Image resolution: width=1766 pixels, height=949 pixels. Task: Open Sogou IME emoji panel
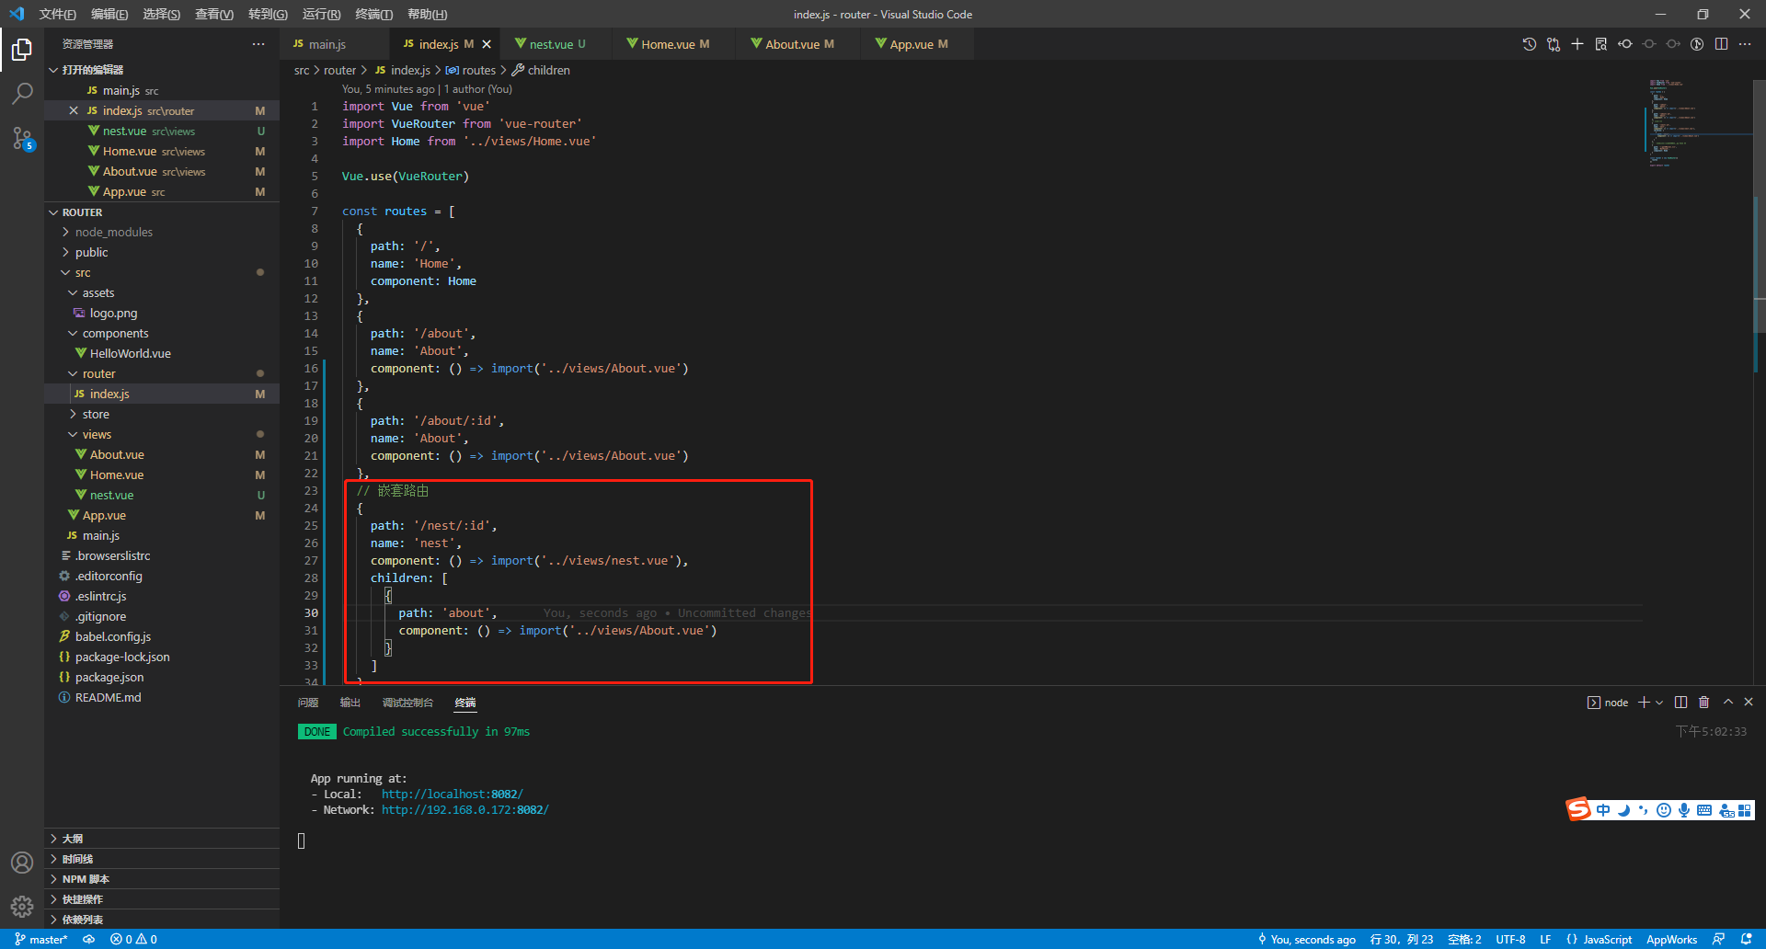click(x=1664, y=810)
